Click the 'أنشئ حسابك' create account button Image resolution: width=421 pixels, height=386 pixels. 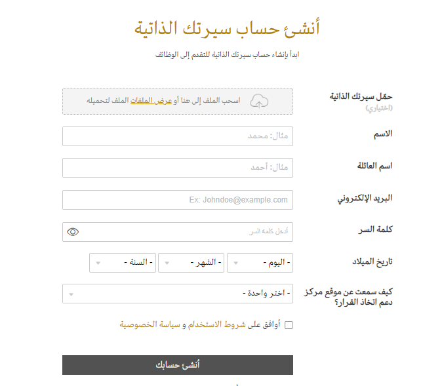pos(178,365)
